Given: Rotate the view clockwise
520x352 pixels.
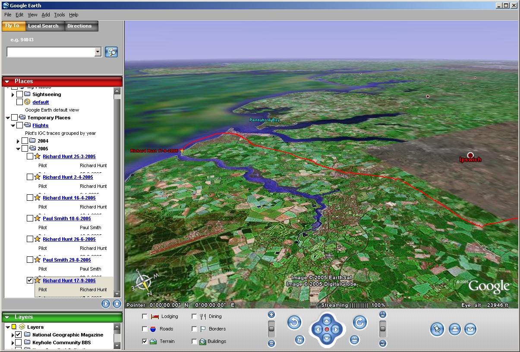Looking at the screenshot, I should pyautogui.click(x=359, y=322).
